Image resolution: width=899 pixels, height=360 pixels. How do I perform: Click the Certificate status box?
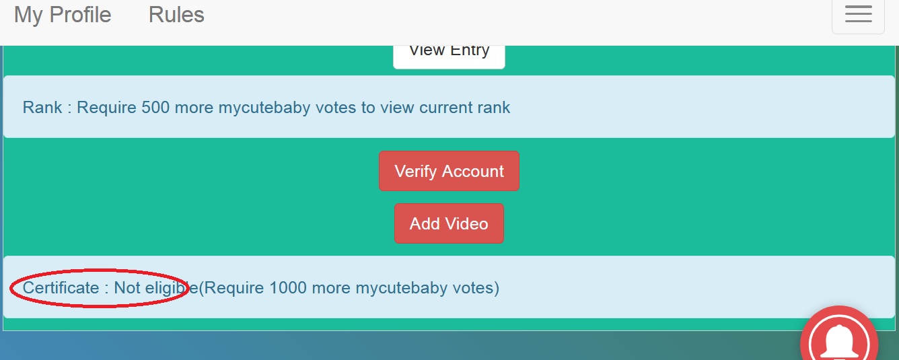pos(673,287)
